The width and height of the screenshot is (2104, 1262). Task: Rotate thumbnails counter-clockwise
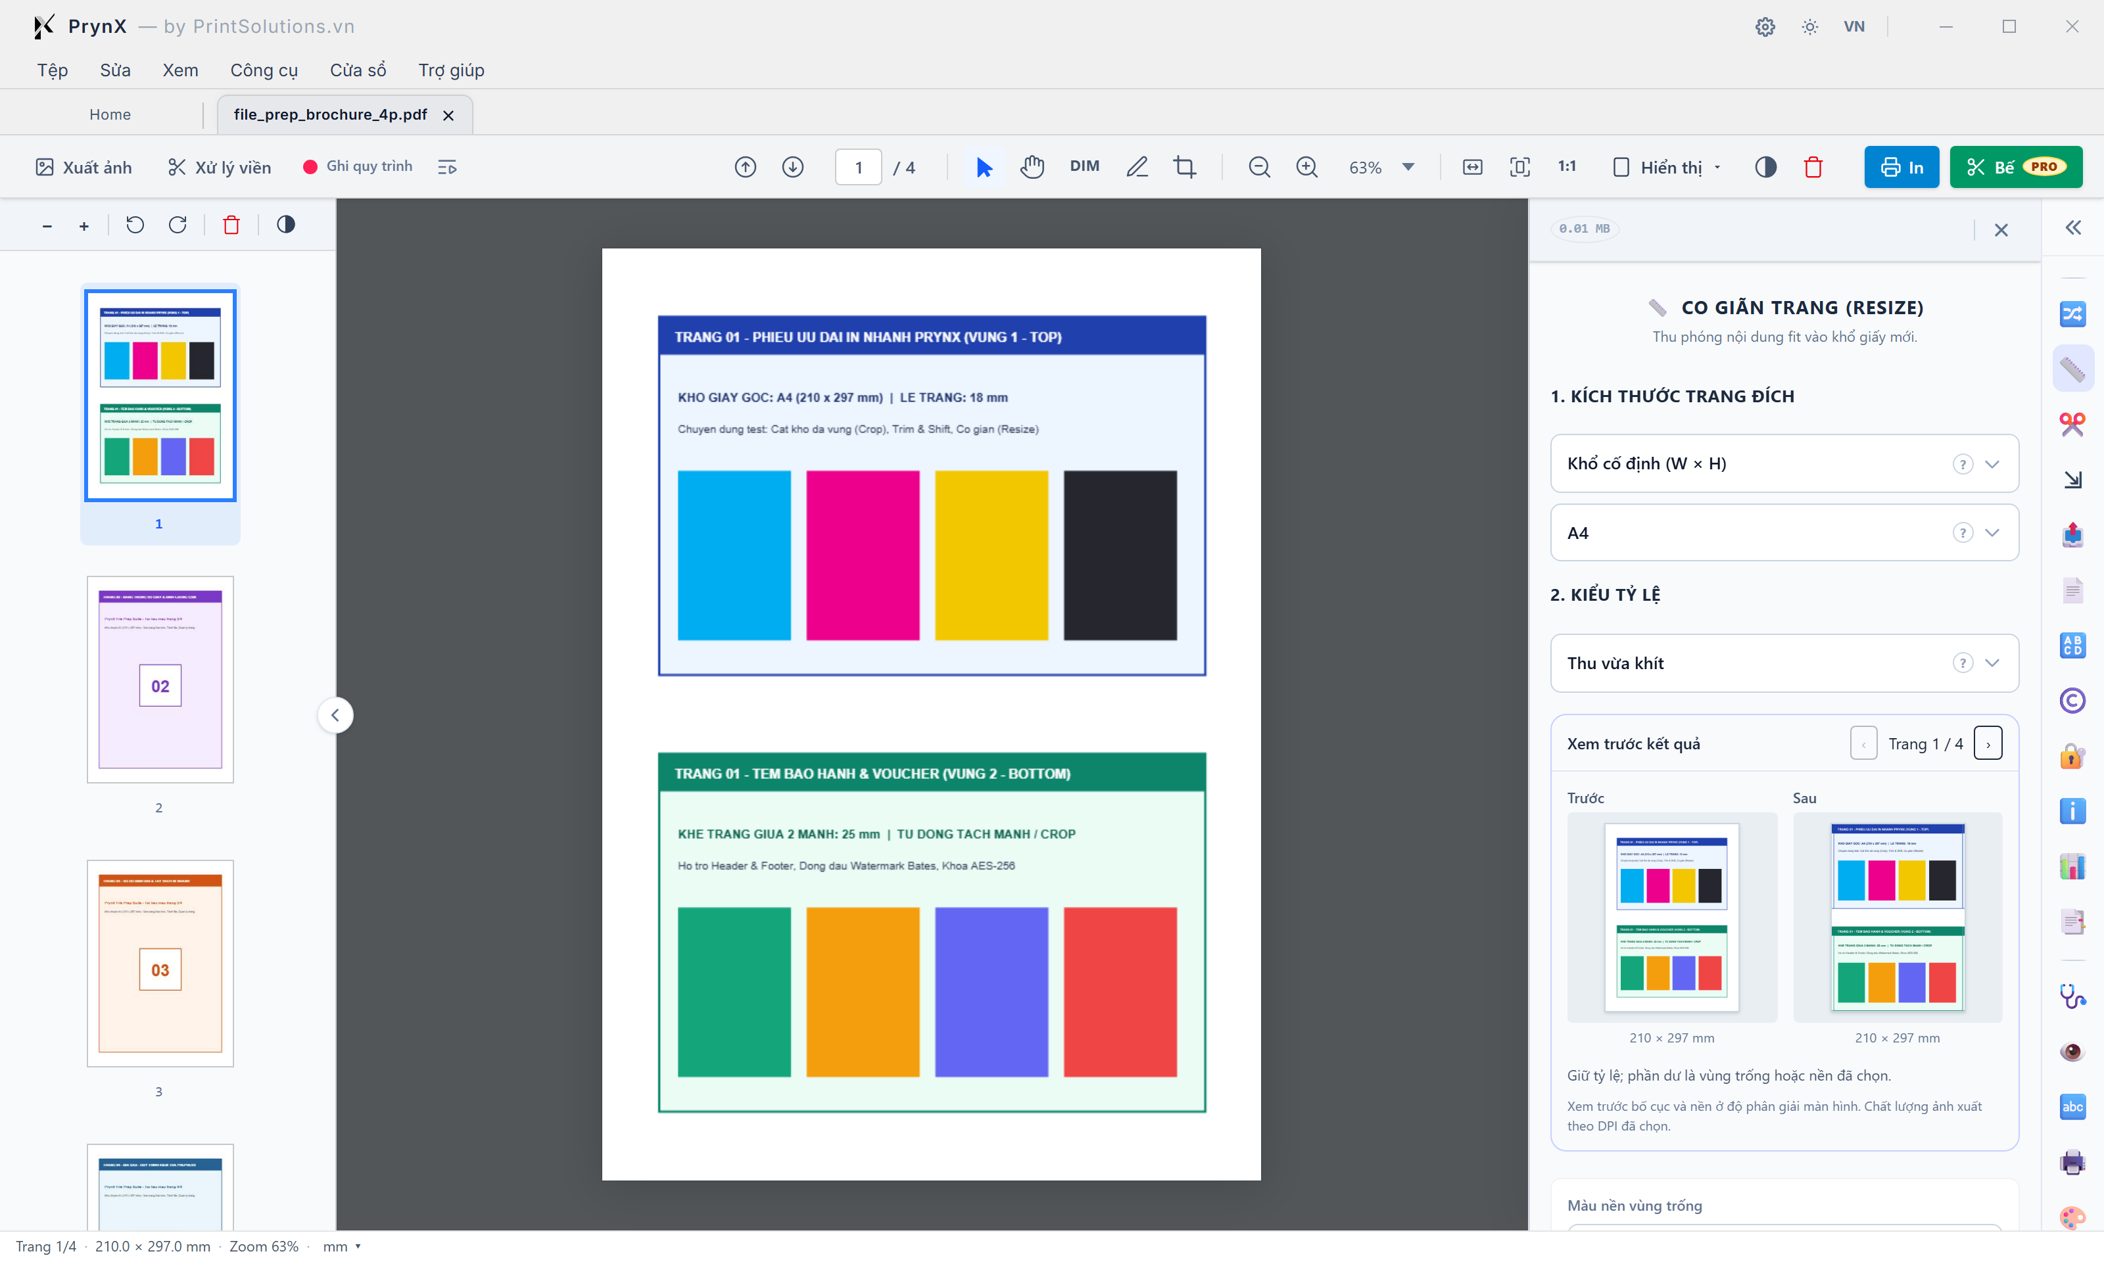point(135,225)
